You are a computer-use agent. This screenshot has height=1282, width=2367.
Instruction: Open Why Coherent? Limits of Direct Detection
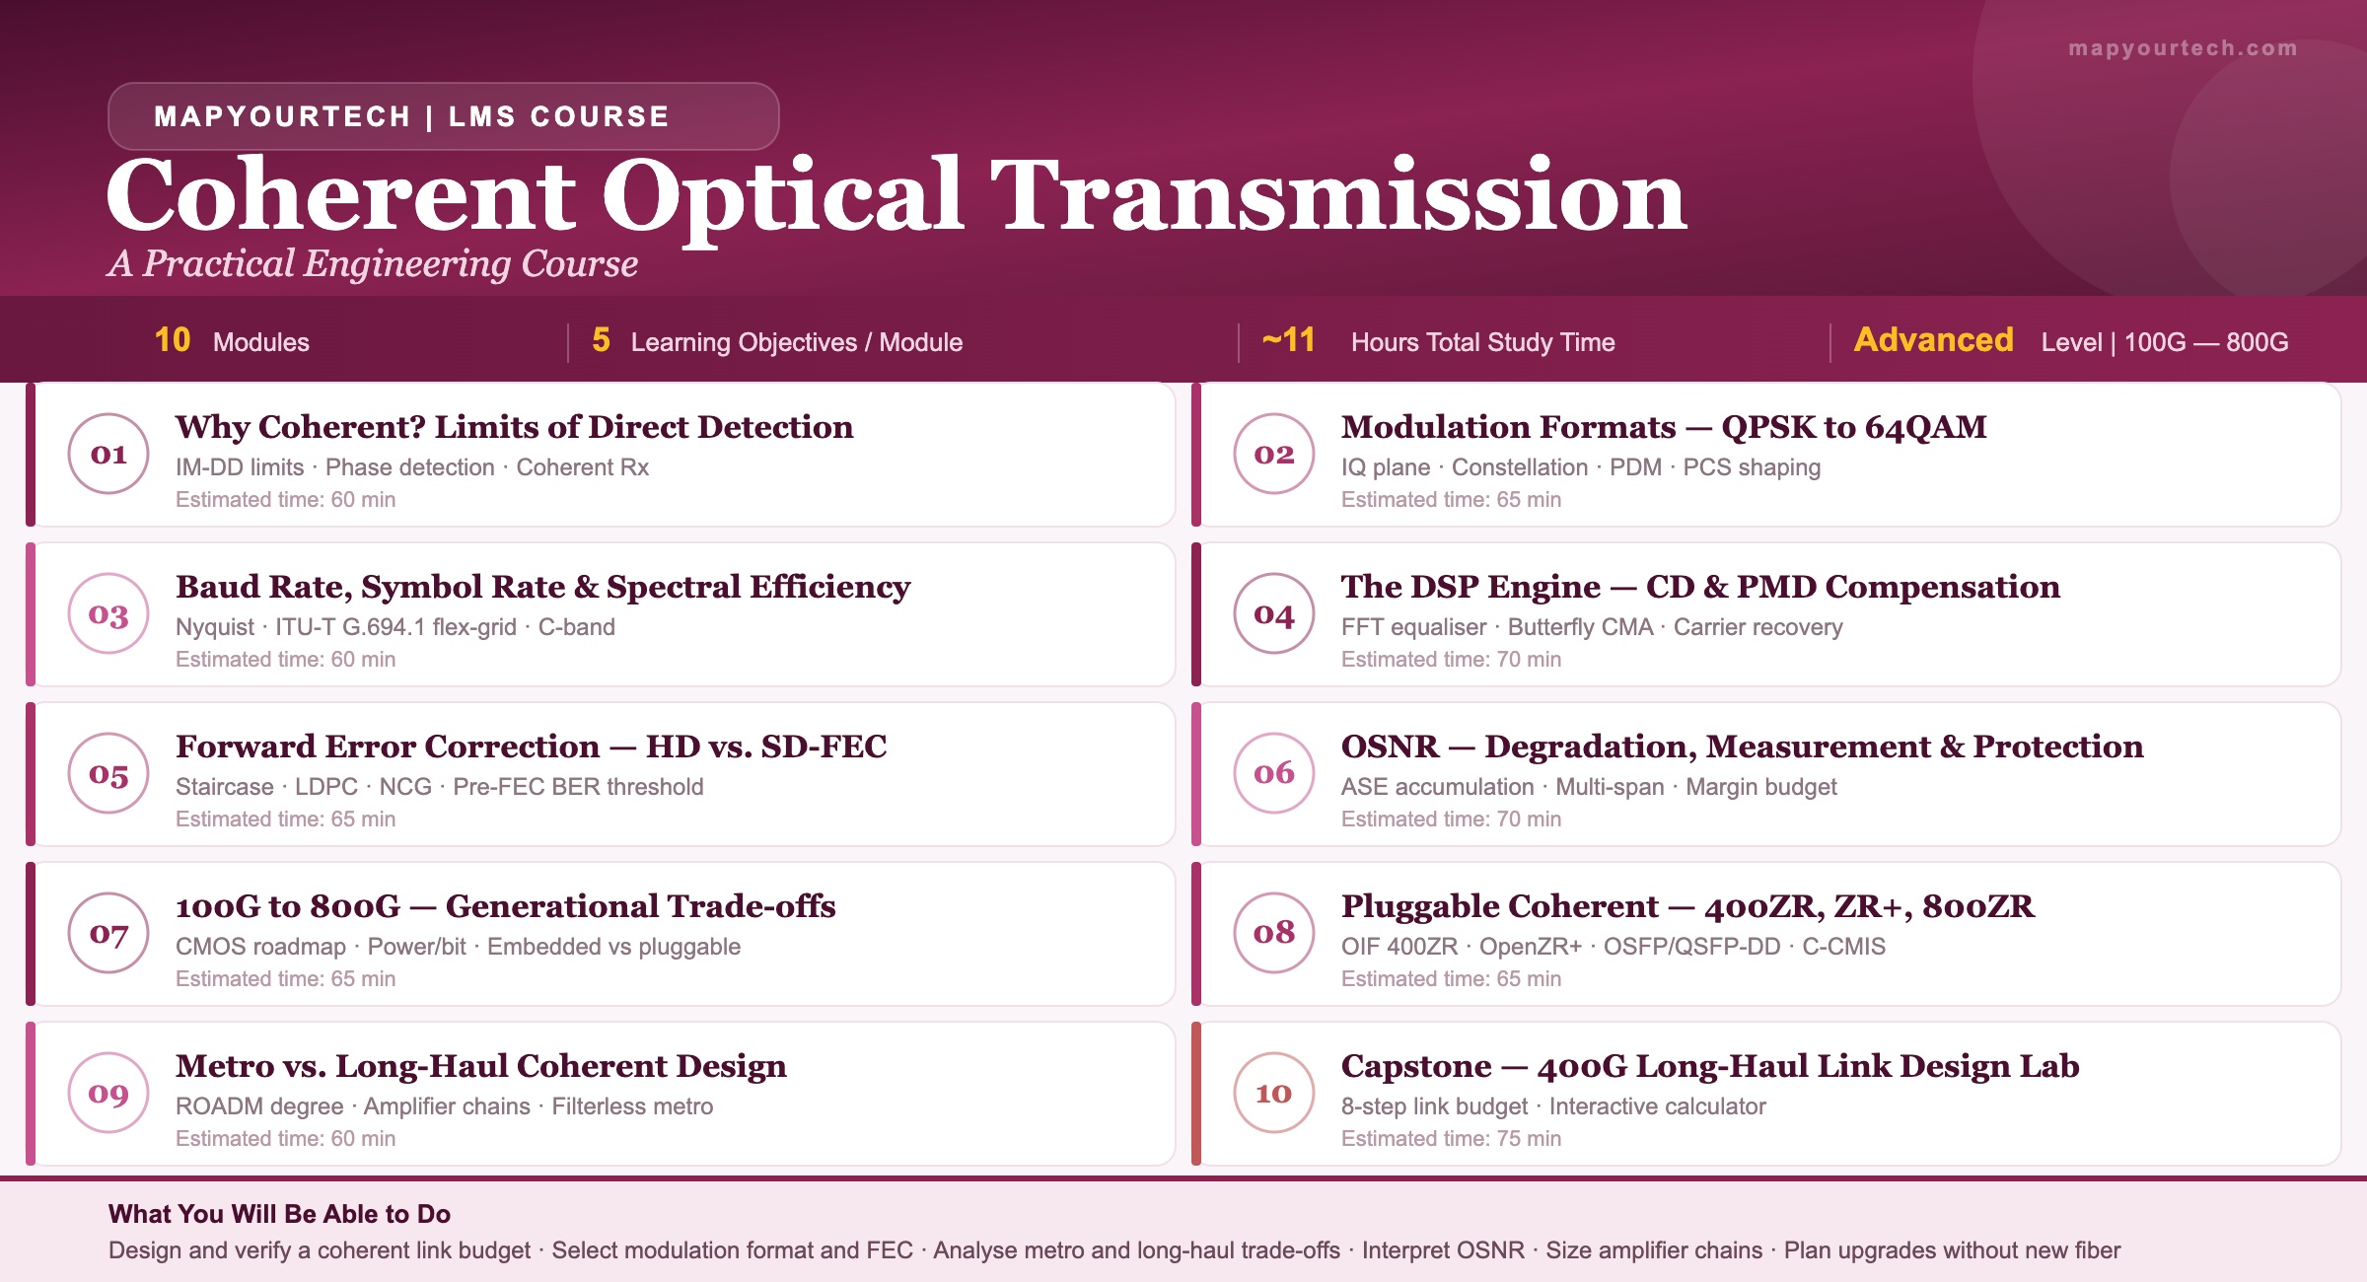point(514,427)
